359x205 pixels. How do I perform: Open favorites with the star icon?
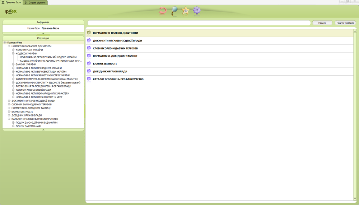point(186,10)
